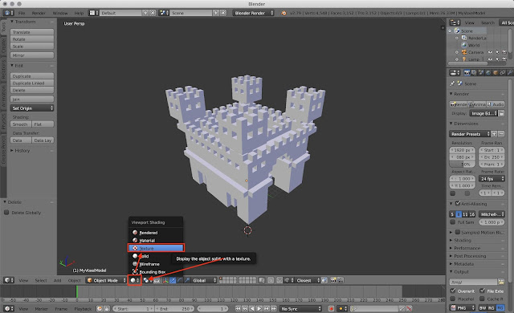The height and width of the screenshot is (313, 514).
Task: Open the properties editor type icon
Action: [x=455, y=73]
